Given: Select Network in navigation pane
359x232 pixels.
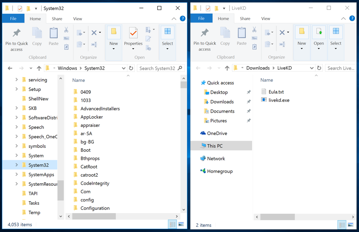Looking at the screenshot, I should pyautogui.click(x=213, y=158).
